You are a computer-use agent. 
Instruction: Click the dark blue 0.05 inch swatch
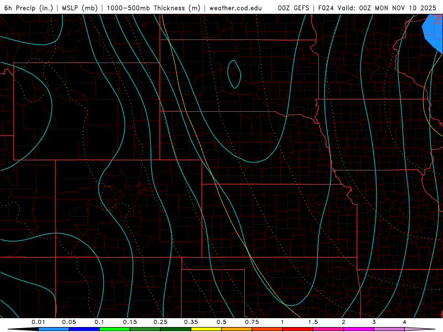click(84, 329)
